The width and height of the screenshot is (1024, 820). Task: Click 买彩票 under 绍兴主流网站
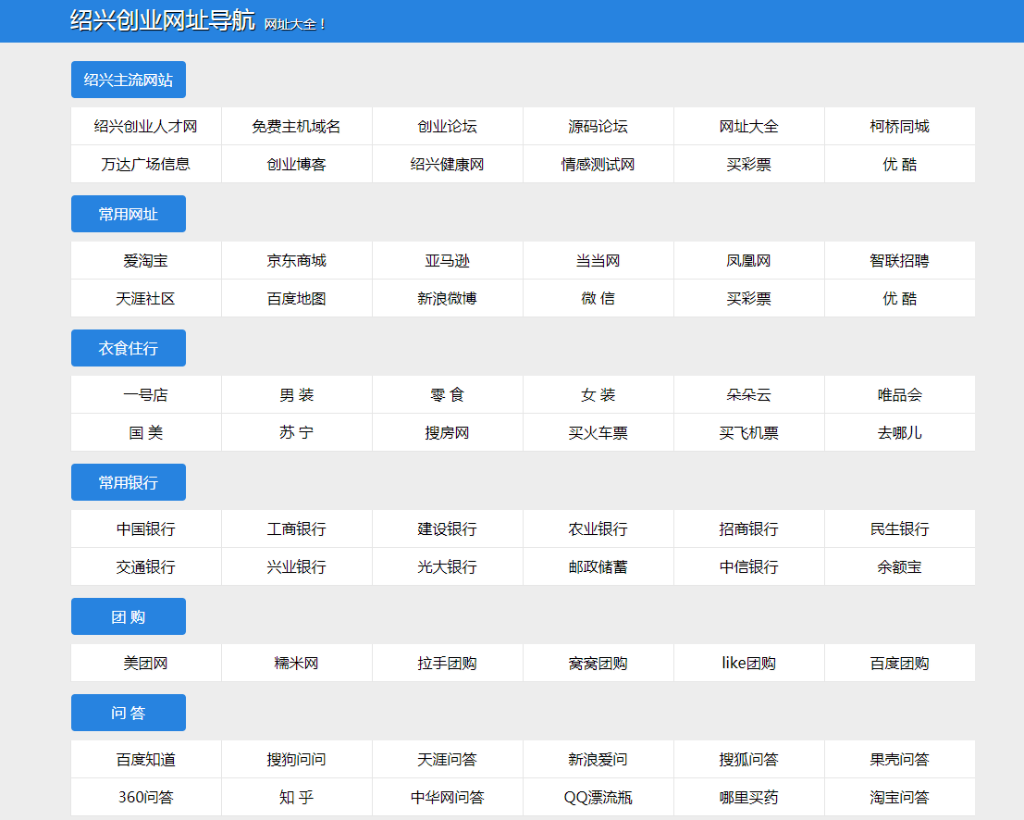tap(749, 164)
